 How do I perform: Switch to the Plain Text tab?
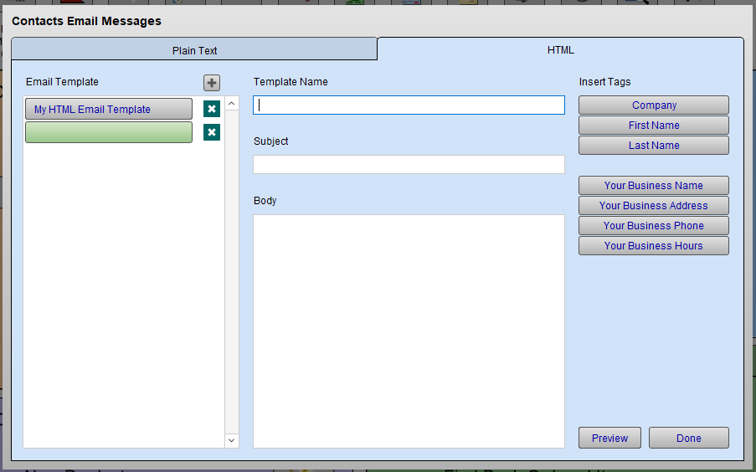(194, 50)
